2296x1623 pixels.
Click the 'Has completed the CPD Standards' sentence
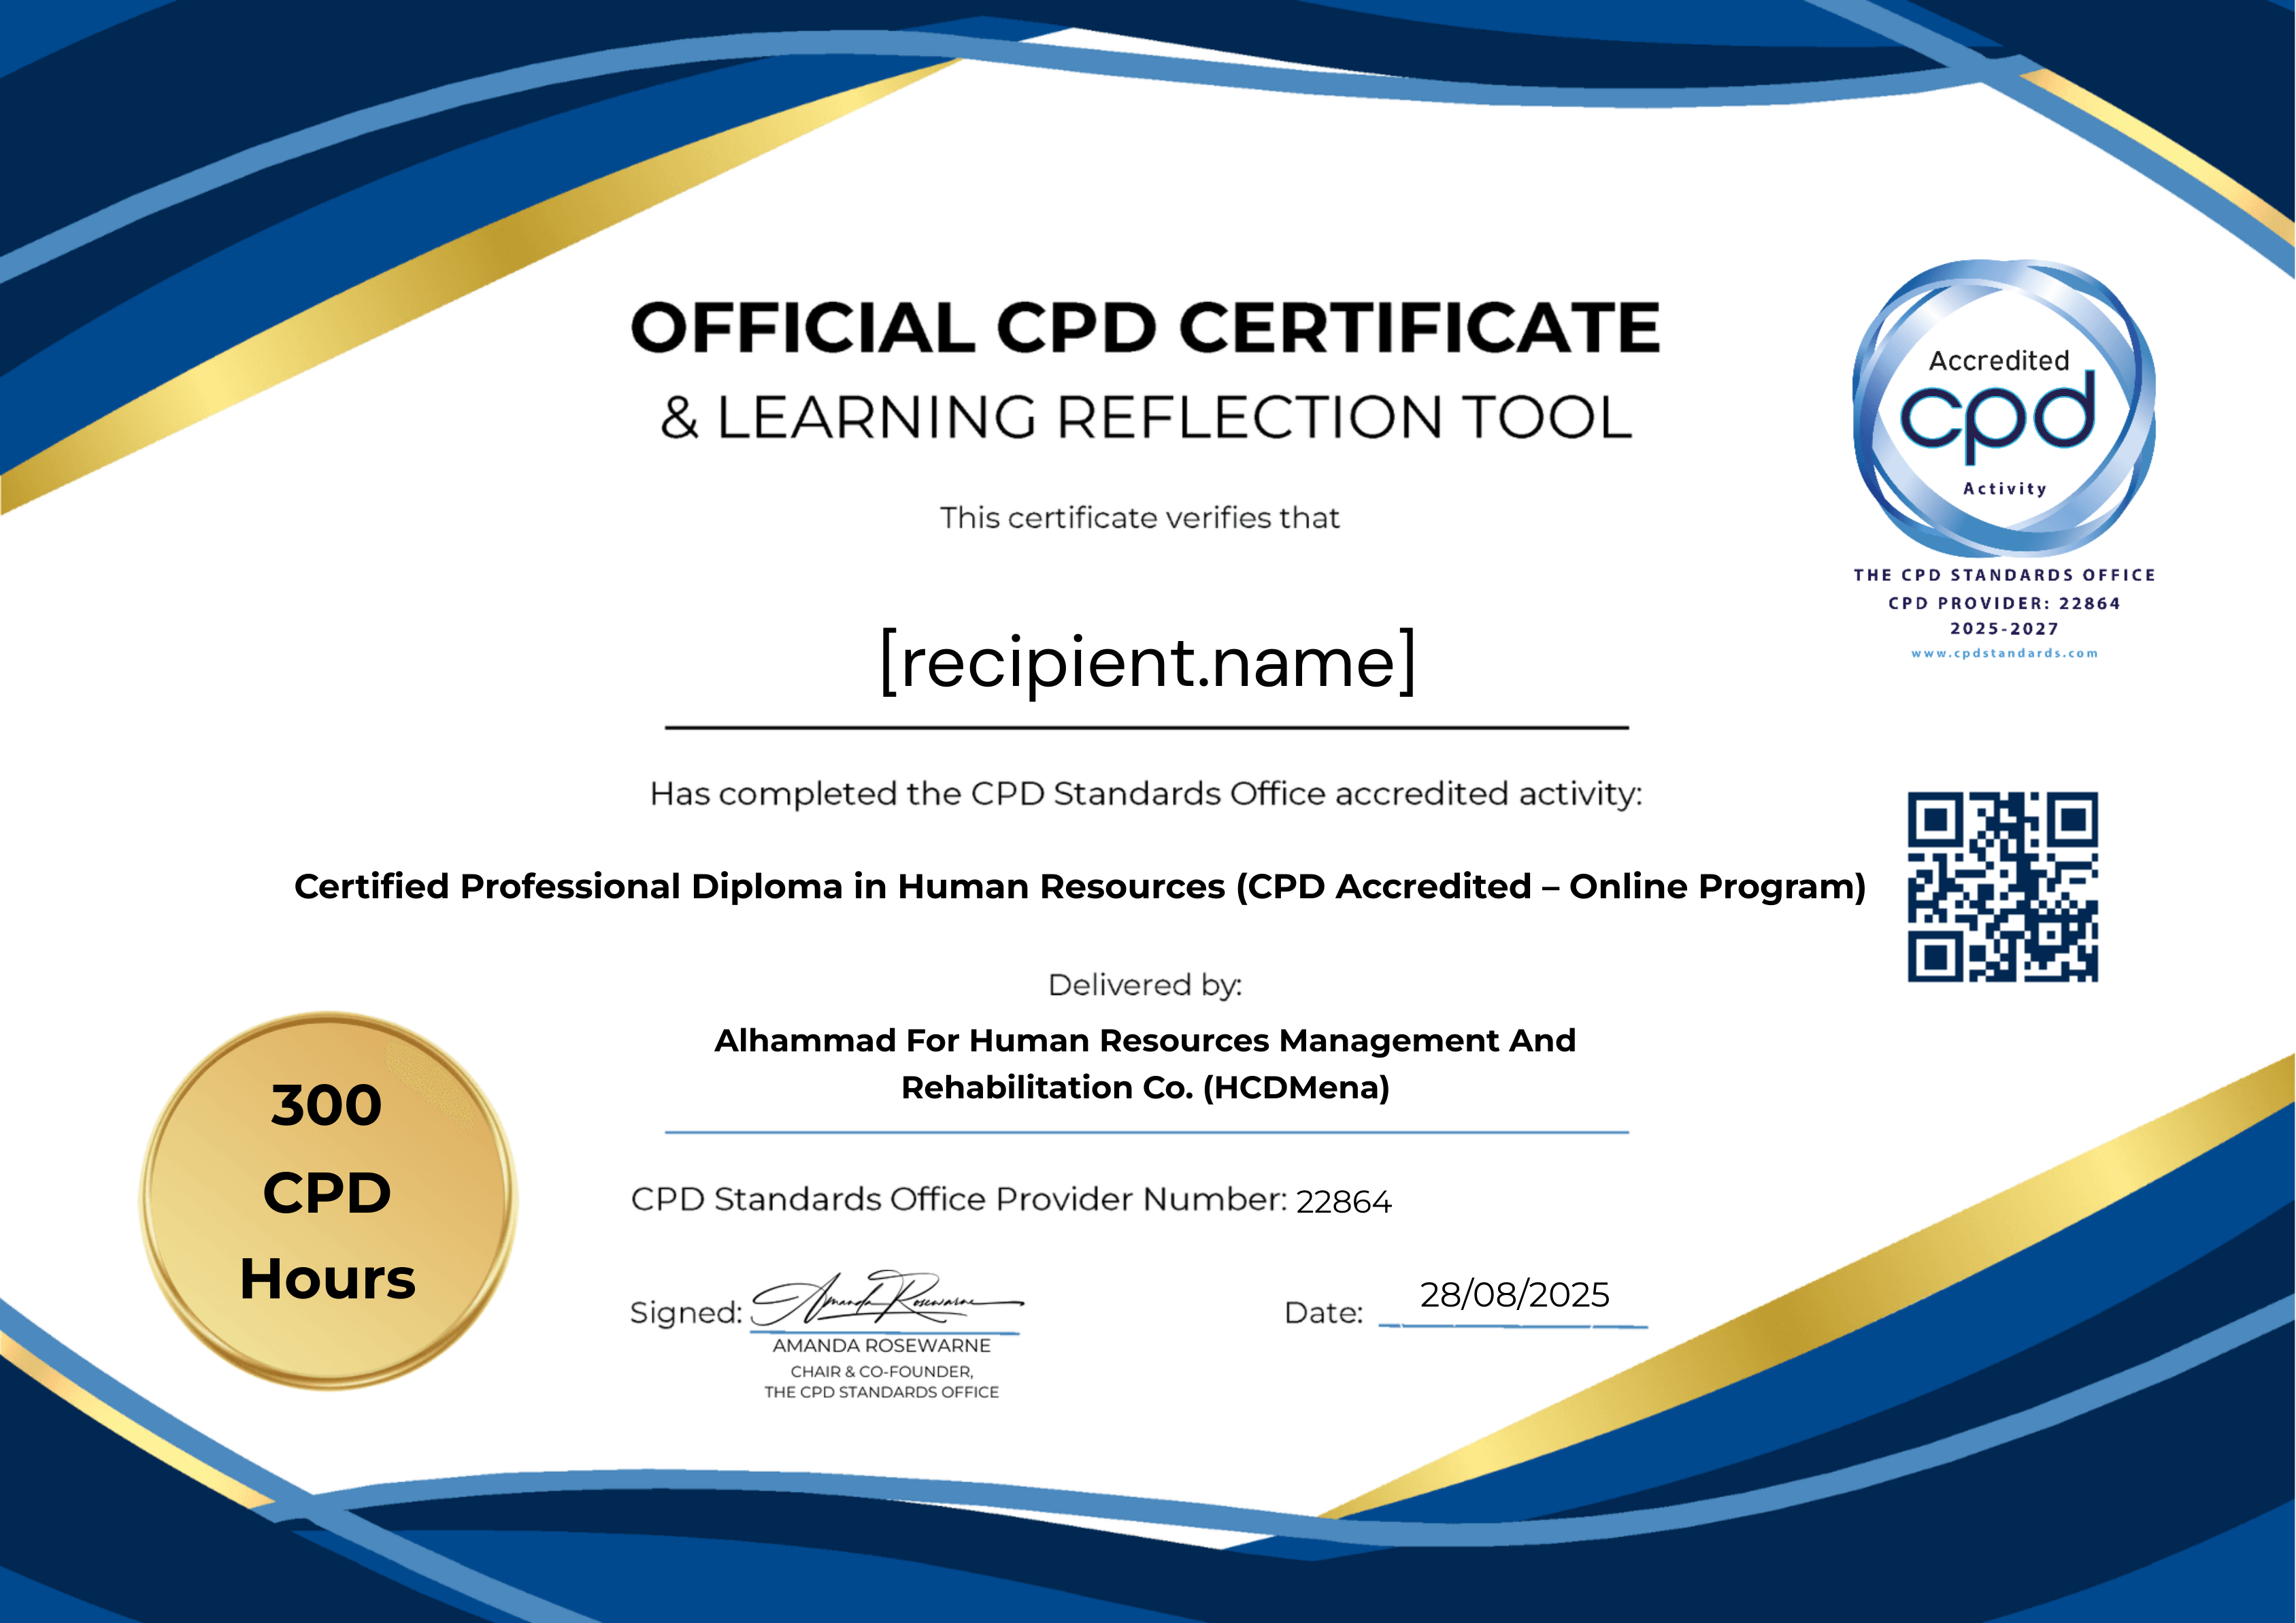click(x=1145, y=794)
